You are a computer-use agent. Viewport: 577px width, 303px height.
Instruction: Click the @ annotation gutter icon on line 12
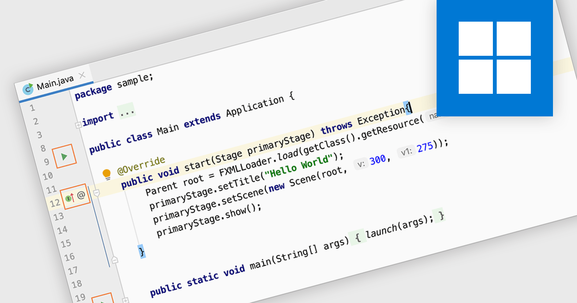81,195
